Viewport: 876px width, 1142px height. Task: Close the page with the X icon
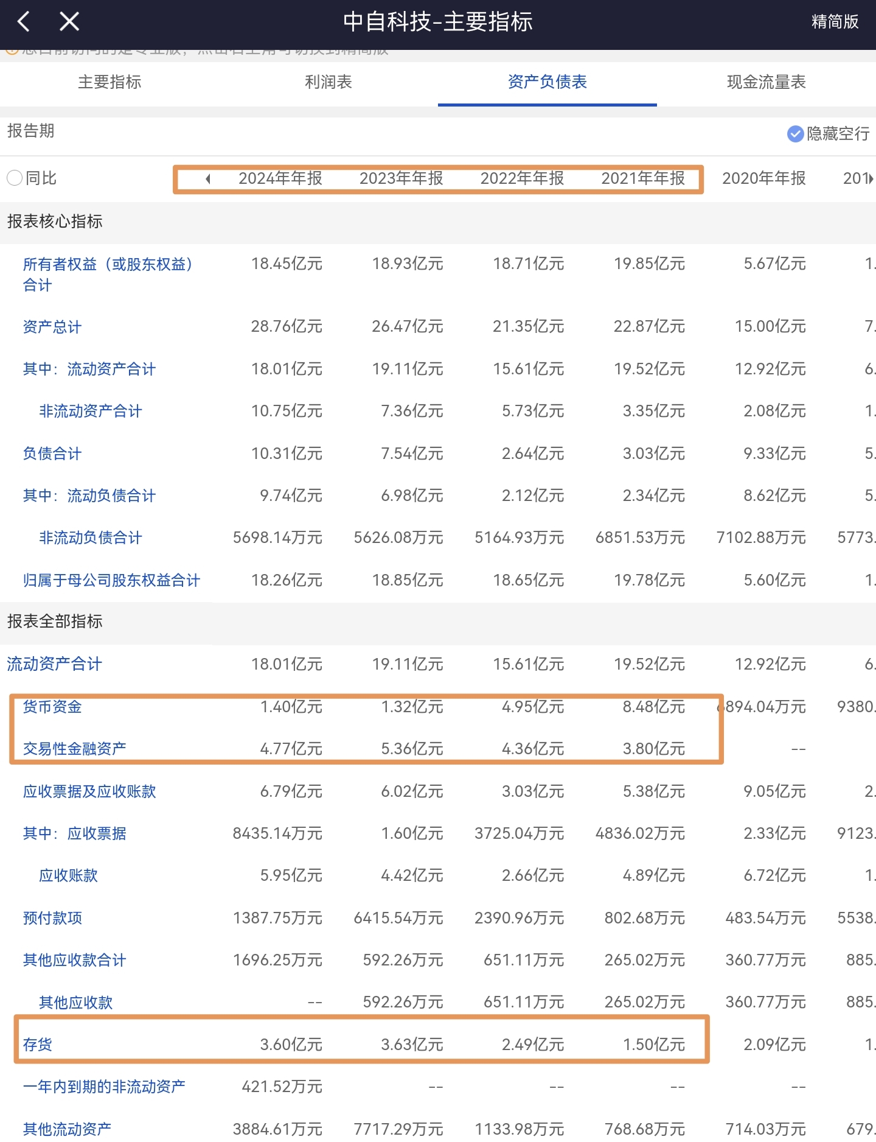point(69,22)
